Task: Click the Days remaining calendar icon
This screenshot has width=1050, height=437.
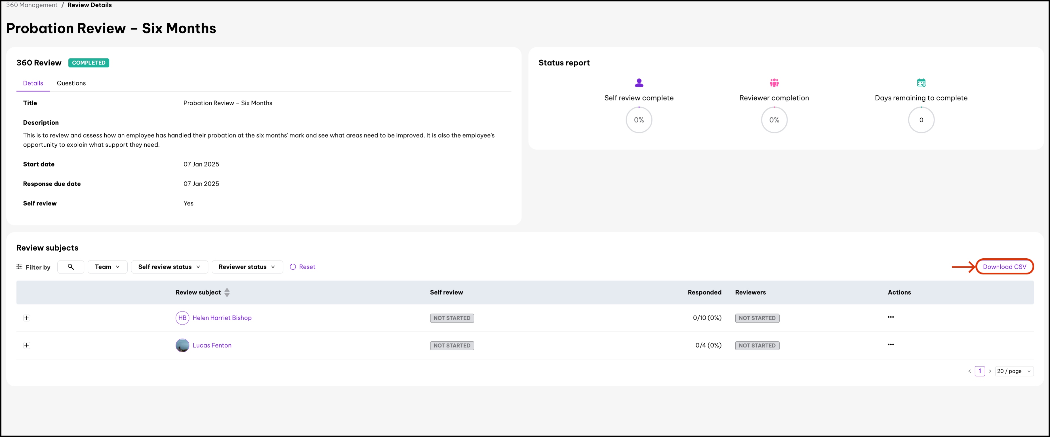Action: 921,83
